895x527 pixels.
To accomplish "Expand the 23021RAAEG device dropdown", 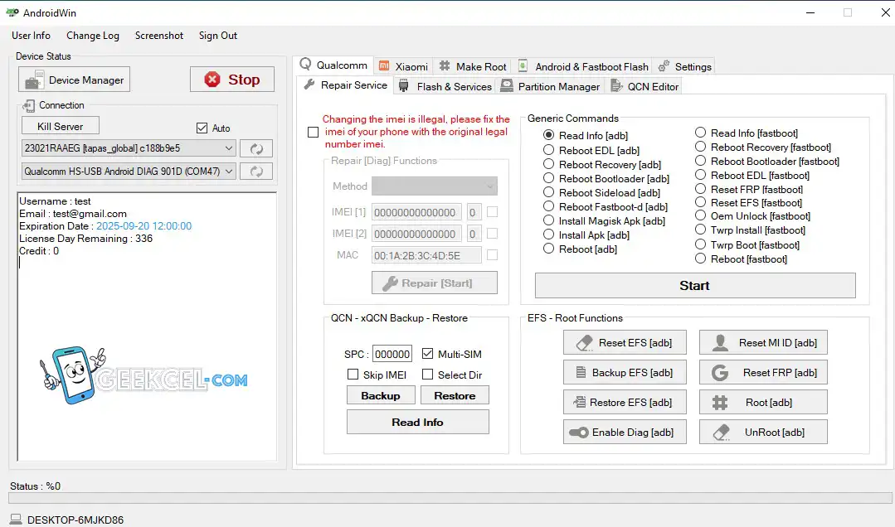I will [129, 148].
